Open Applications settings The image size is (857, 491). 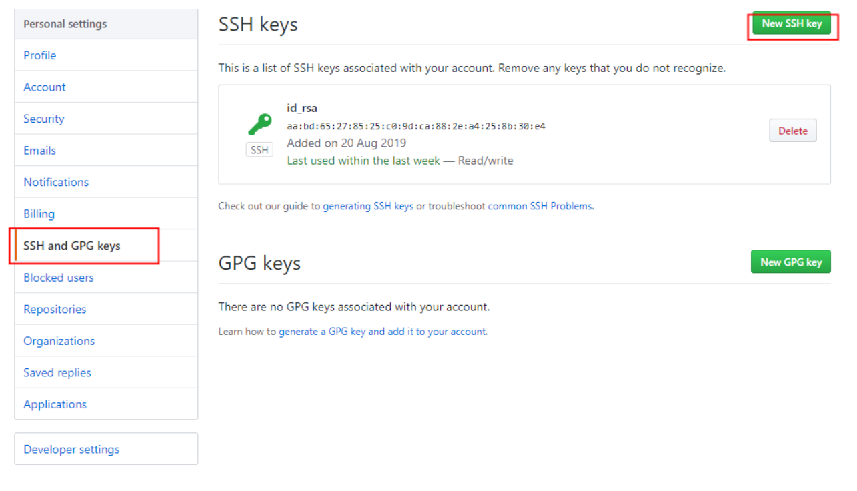coord(106,404)
